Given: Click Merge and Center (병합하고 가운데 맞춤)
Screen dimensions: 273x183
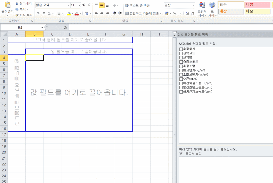Looking at the screenshot, I should point(142,13).
